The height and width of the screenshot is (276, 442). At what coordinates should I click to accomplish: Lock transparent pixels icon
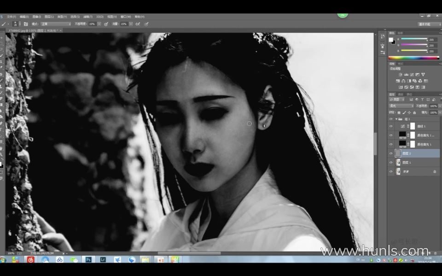coord(399,112)
